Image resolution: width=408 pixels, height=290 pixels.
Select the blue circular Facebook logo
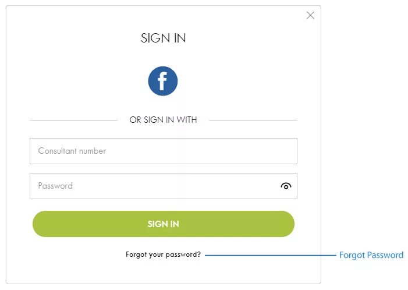(x=163, y=81)
